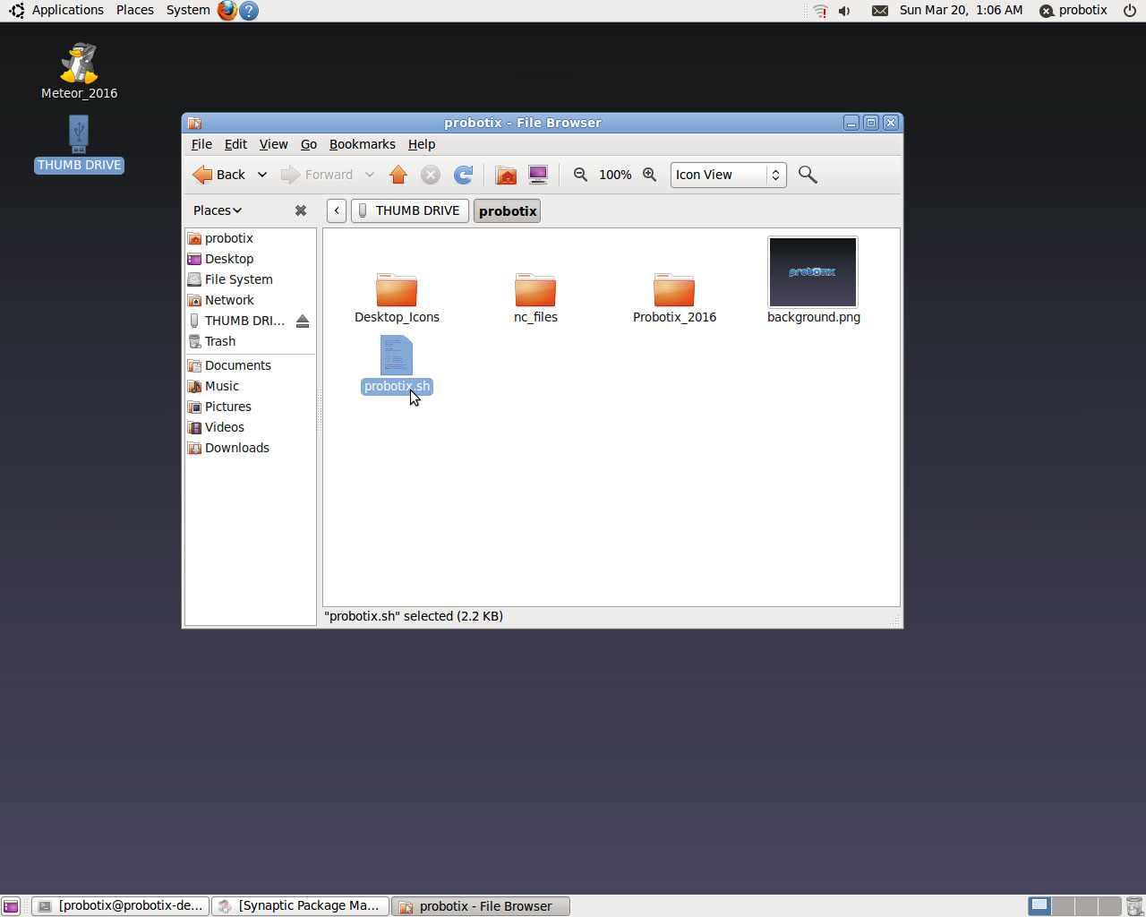Go Back to previous location
This screenshot has height=917, width=1146.
tap(219, 175)
